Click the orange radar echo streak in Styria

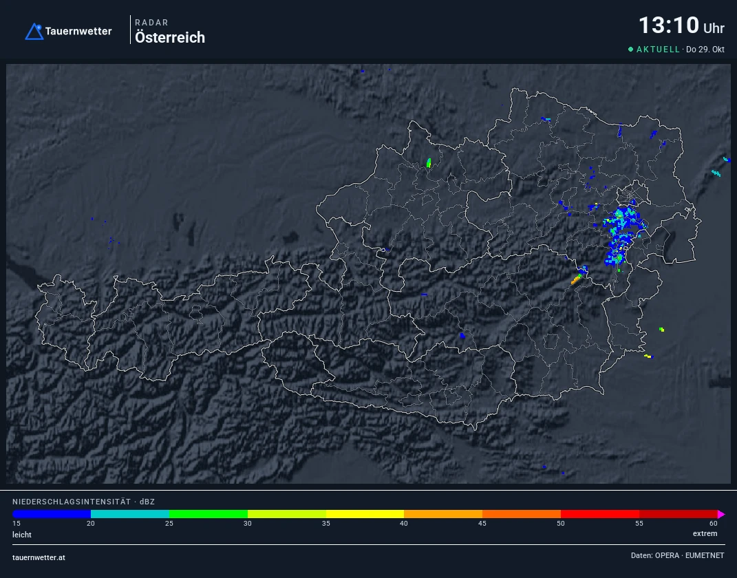click(576, 280)
